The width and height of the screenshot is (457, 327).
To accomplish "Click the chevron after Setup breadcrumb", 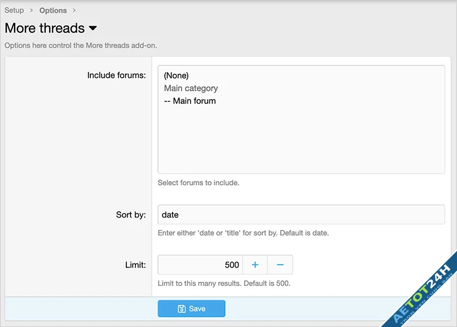I will [32, 10].
